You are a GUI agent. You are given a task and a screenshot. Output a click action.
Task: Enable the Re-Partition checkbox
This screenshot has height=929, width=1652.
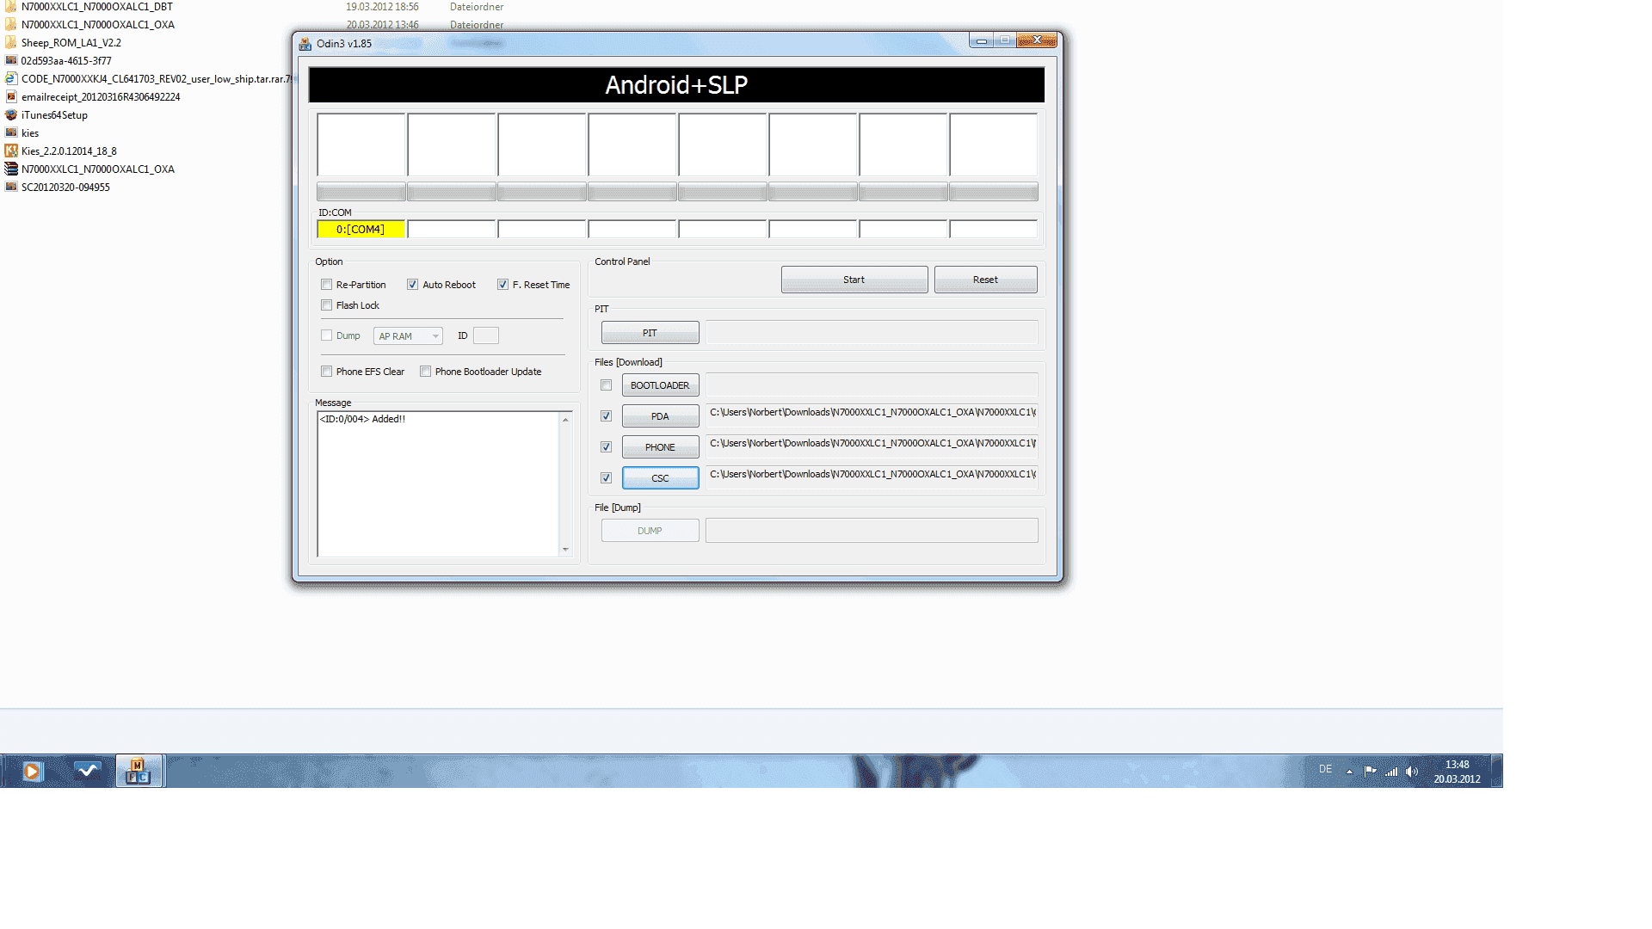pyautogui.click(x=326, y=285)
